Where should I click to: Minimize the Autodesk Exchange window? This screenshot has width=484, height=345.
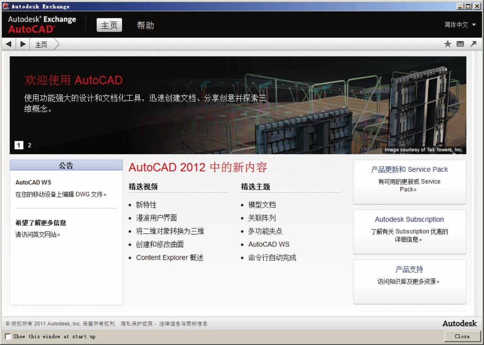pos(461,6)
